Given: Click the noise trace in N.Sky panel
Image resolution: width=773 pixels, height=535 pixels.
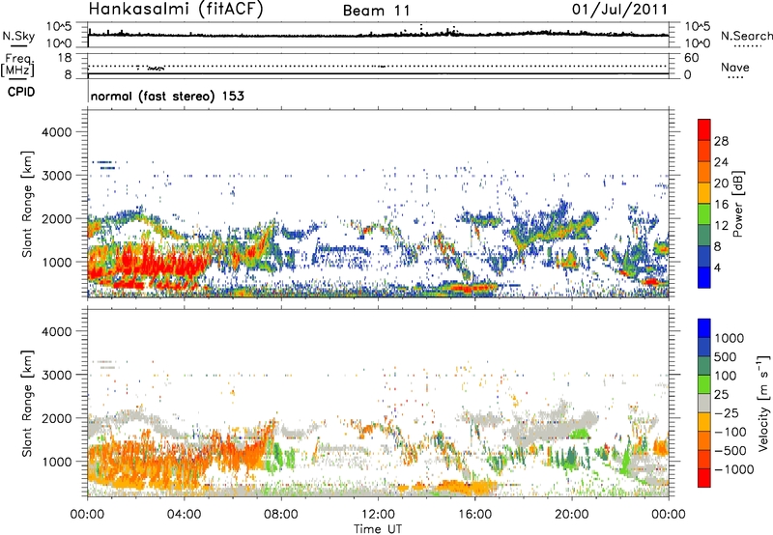Looking at the screenshot, I should [378, 35].
